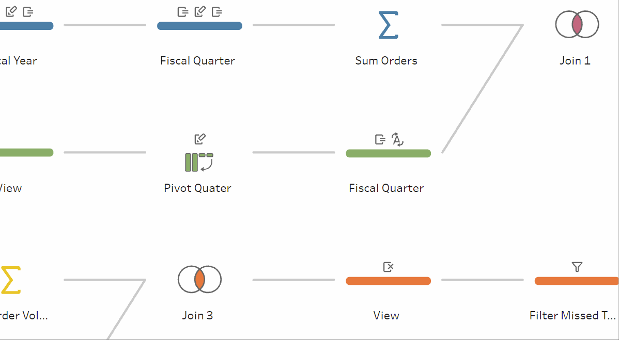Image resolution: width=619 pixels, height=340 pixels.
Task: Click the middle edit annotation above blue Fiscal Quarter
Action: pyautogui.click(x=200, y=11)
